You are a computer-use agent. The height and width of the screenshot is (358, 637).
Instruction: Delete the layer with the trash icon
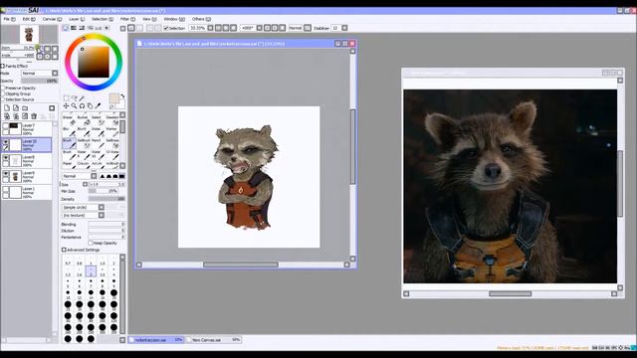34,116
